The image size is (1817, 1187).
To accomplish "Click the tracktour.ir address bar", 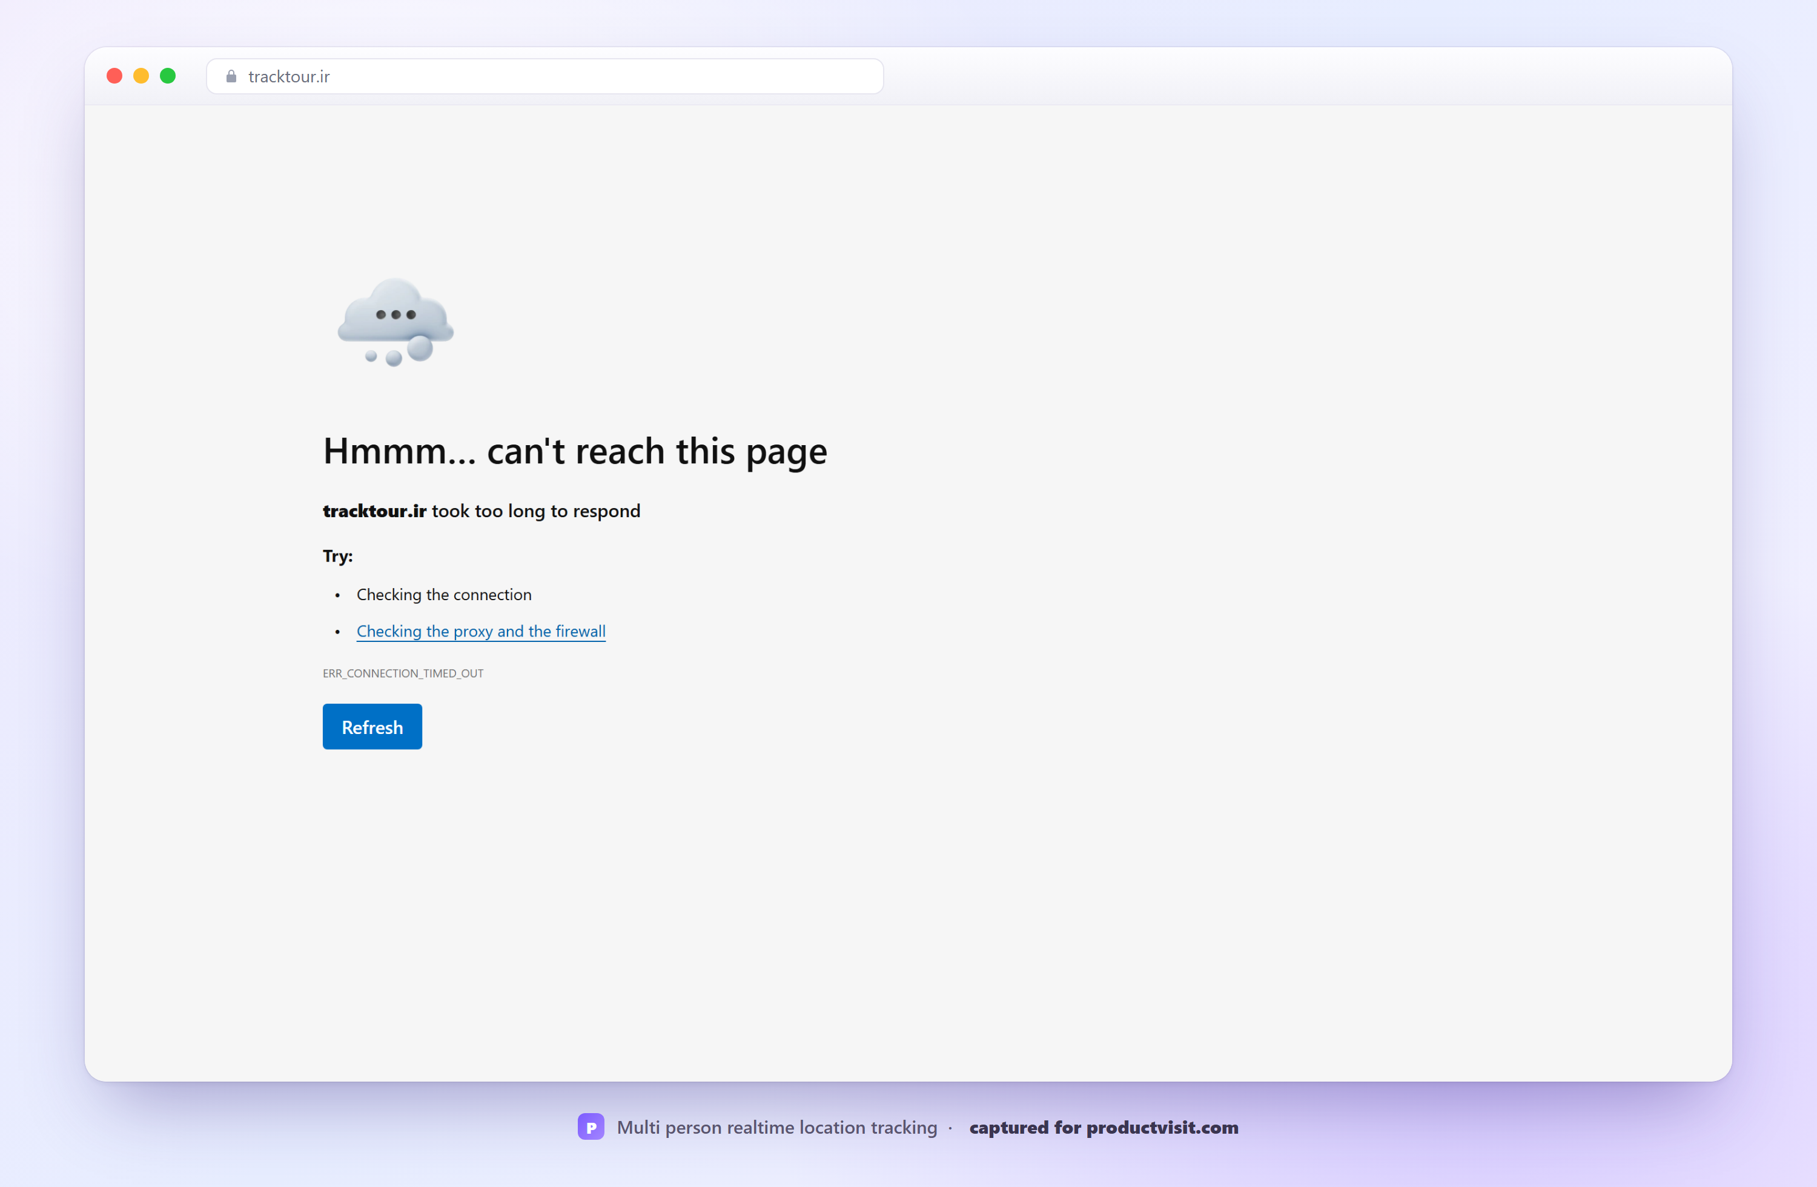I will click(x=544, y=76).
